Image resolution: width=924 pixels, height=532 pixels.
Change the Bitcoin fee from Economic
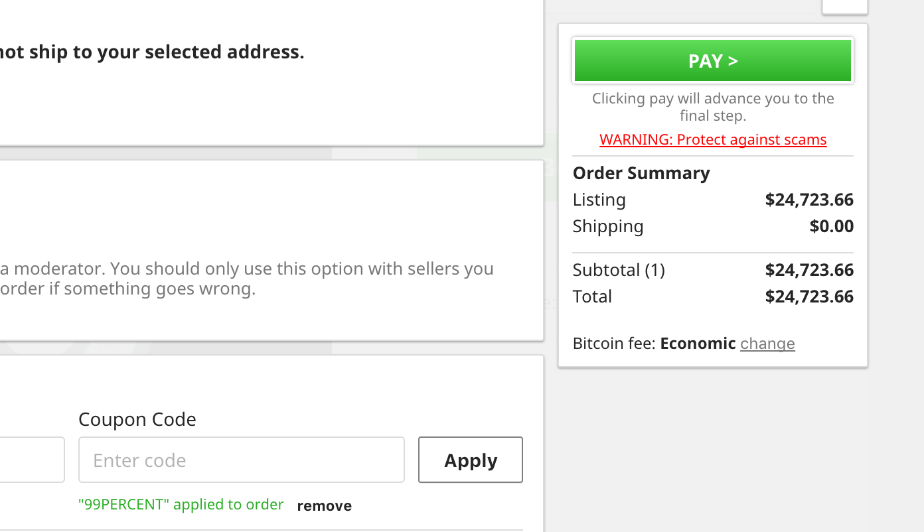tap(767, 343)
